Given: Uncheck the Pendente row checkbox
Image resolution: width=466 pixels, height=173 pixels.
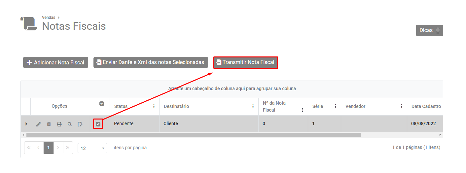Looking at the screenshot, I should [x=98, y=124].
